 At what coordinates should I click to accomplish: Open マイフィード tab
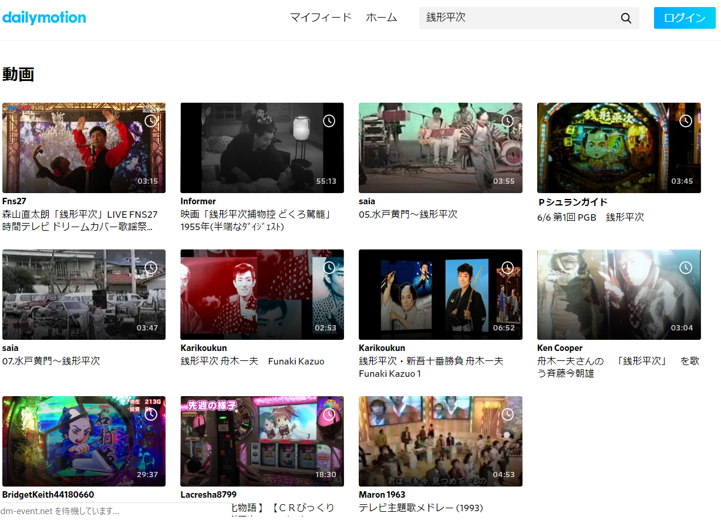click(x=321, y=18)
